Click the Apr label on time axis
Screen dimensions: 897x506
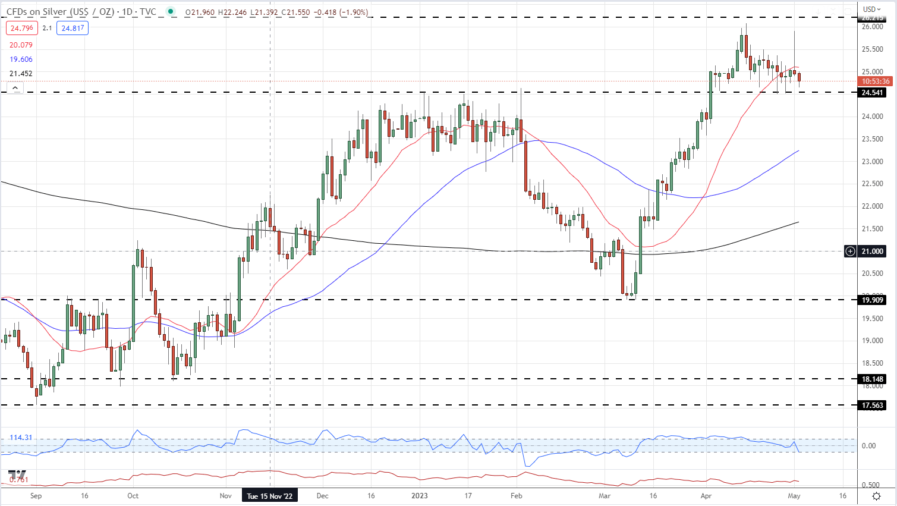click(706, 496)
